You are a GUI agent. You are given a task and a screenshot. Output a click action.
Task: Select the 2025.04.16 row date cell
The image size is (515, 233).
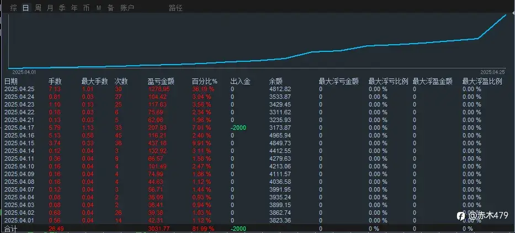(19, 135)
